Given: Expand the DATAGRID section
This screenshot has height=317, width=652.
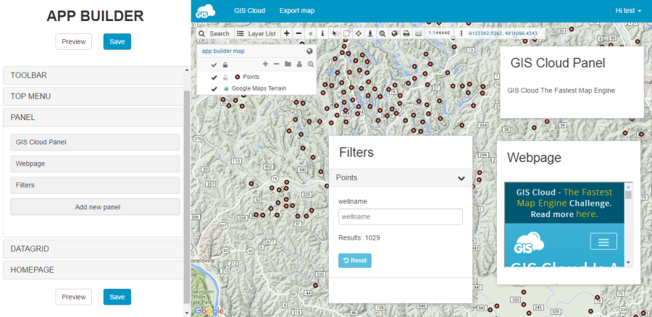Looking at the screenshot, I should (x=93, y=249).
